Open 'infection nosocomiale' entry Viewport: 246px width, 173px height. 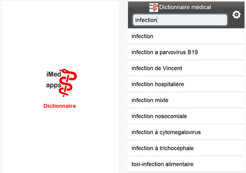click(x=186, y=116)
